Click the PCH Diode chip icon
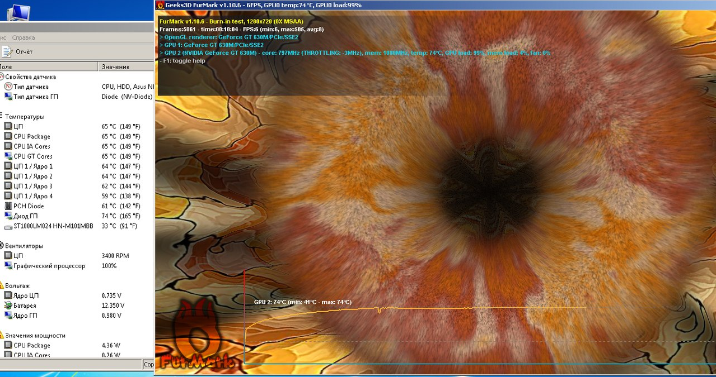 point(8,206)
